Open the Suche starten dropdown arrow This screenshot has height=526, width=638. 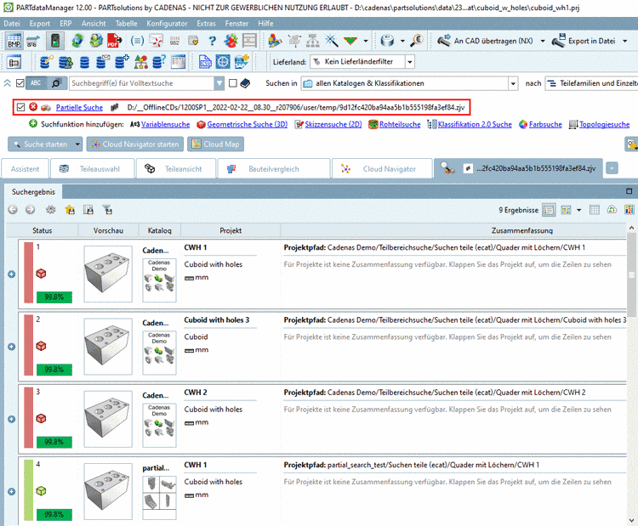pyautogui.click(x=77, y=144)
